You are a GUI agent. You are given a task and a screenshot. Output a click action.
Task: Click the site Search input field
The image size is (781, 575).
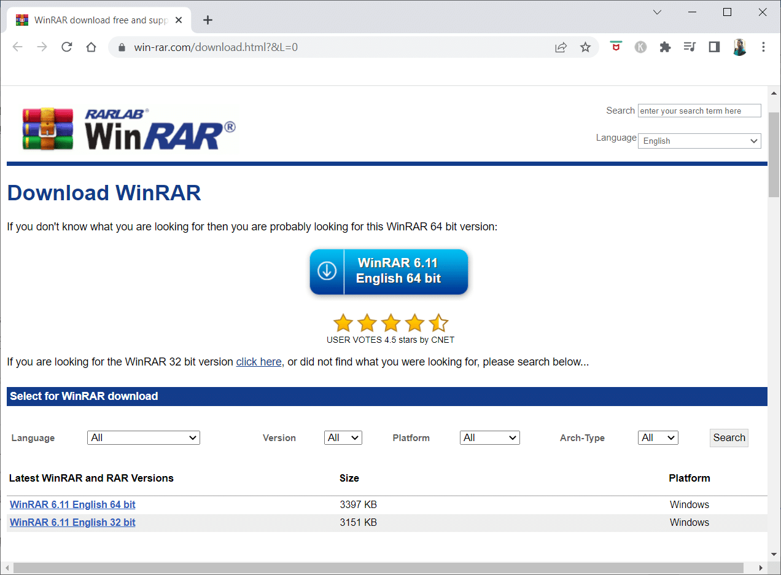click(699, 111)
